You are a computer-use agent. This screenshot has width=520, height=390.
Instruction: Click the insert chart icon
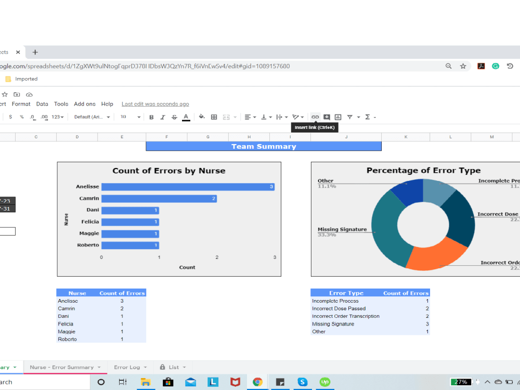coord(338,117)
